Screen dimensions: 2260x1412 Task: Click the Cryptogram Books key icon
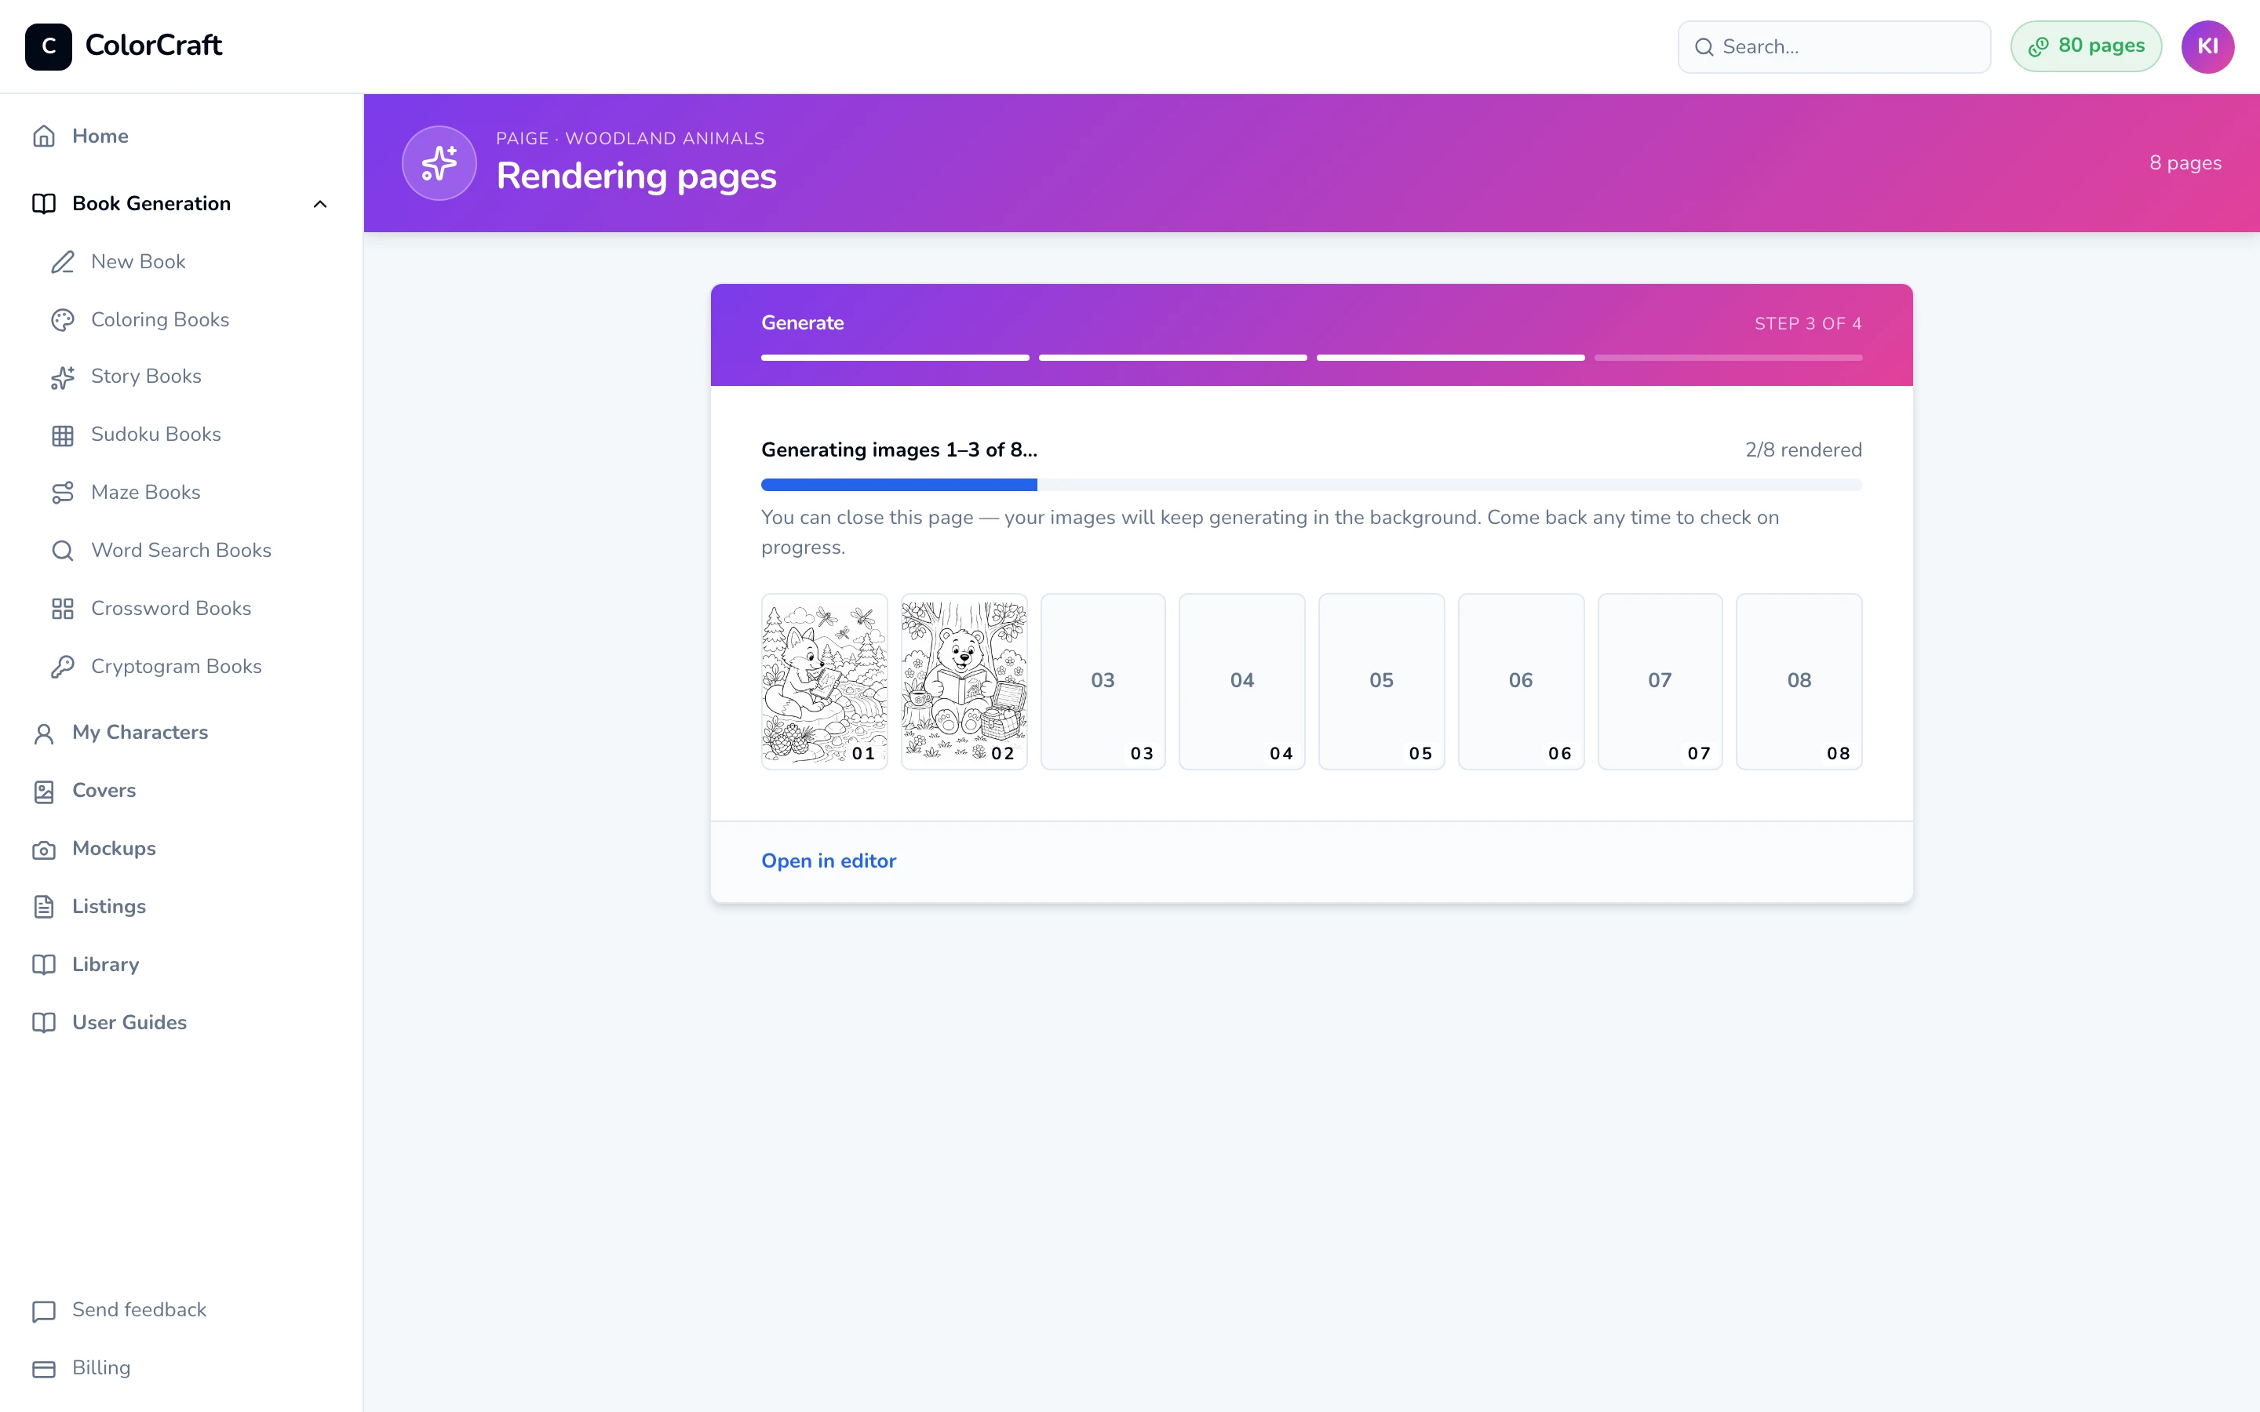pyautogui.click(x=63, y=667)
